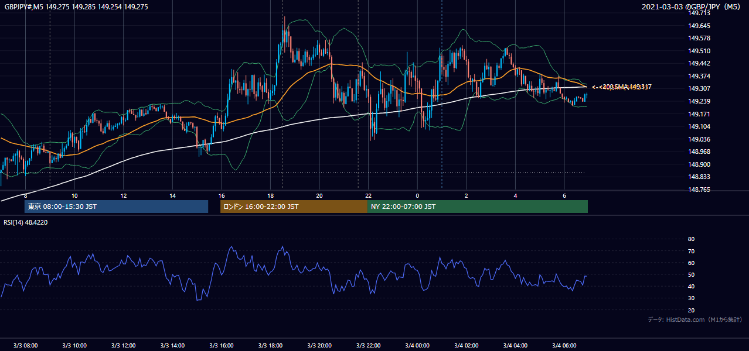The image size is (749, 351).
Task: Click the GBPJPY#,M5 chart title text
Action: point(76,7)
